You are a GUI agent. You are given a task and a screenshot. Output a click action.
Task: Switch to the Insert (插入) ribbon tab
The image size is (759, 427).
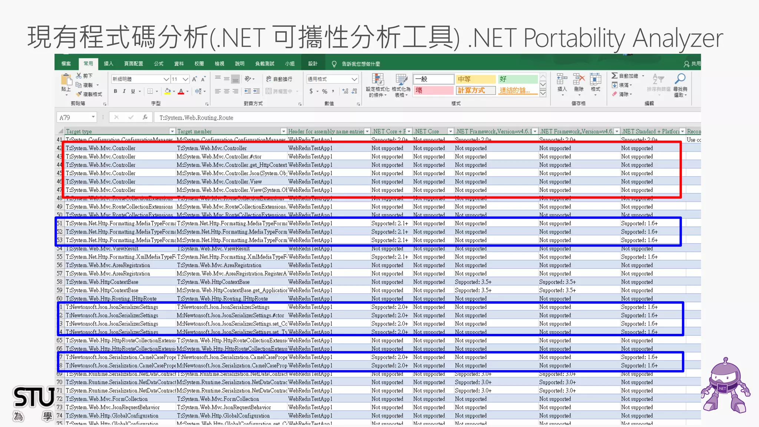click(x=108, y=64)
